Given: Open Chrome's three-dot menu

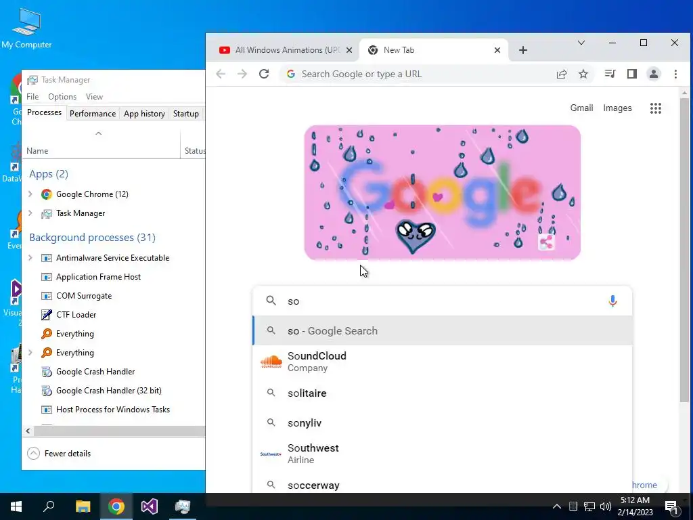Looking at the screenshot, I should 675,74.
